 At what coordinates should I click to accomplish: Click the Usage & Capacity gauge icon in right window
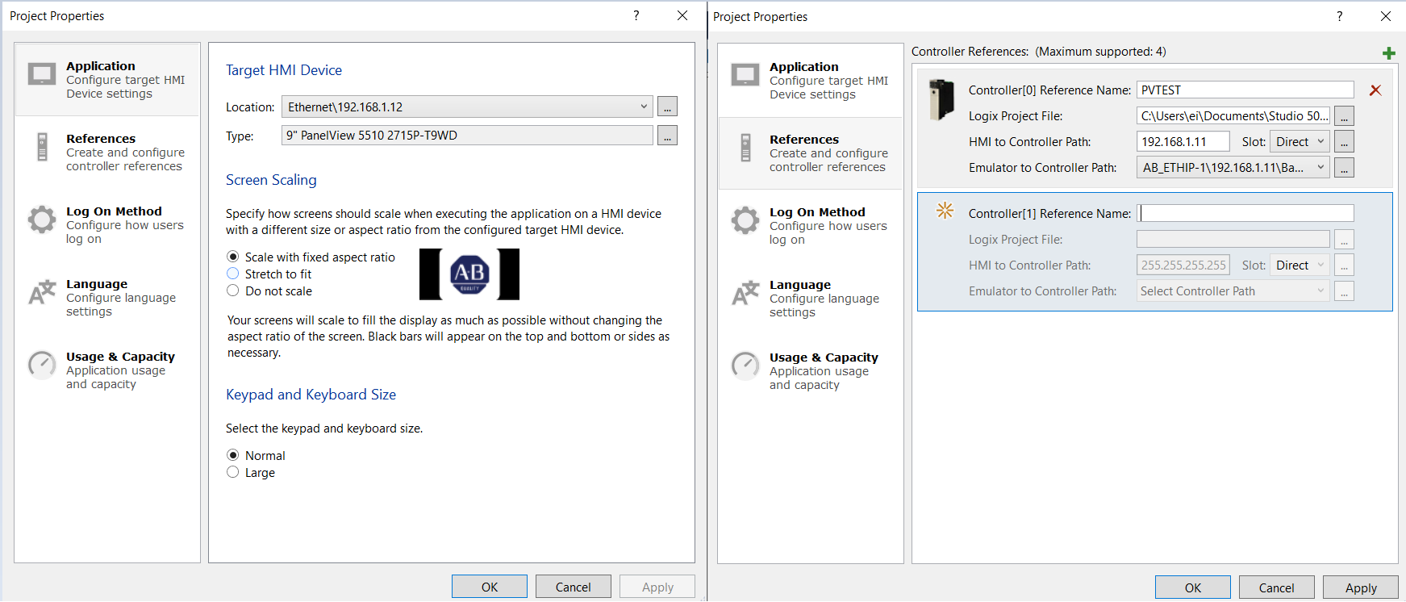[745, 366]
